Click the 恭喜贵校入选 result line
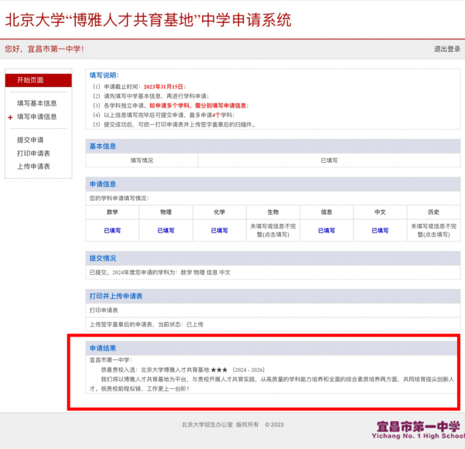 click(x=183, y=370)
